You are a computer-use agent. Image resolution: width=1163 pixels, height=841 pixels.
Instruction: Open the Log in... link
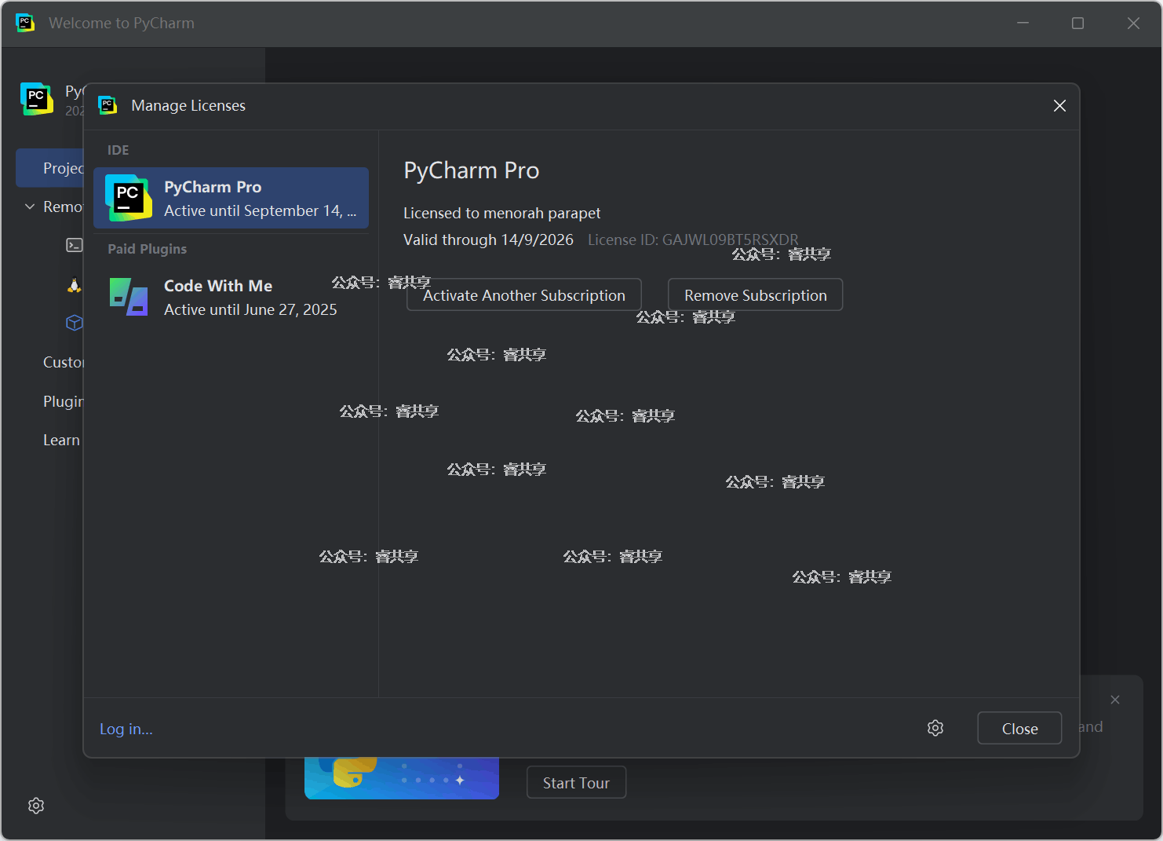(126, 729)
